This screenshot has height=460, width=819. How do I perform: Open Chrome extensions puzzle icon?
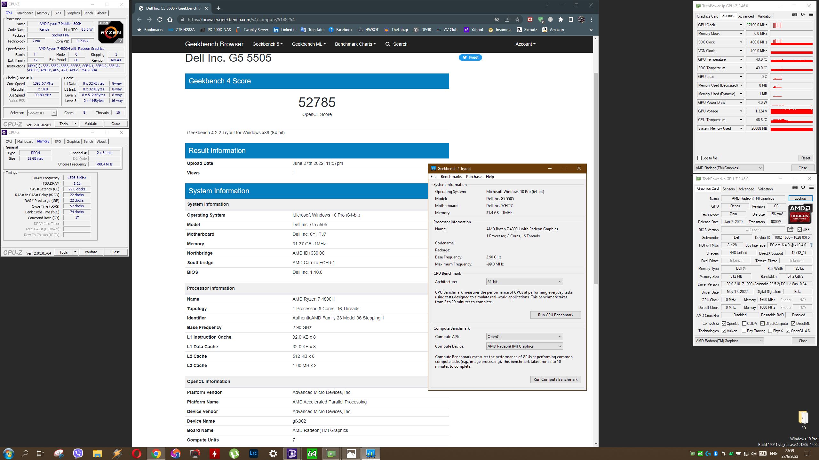pos(561,19)
